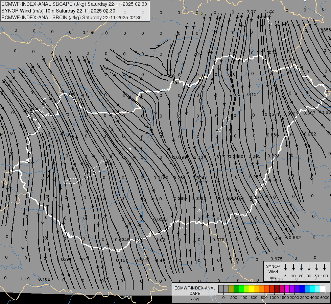Click the 50 m/s wind arrow in legend
The image size is (331, 304).
pos(317,267)
